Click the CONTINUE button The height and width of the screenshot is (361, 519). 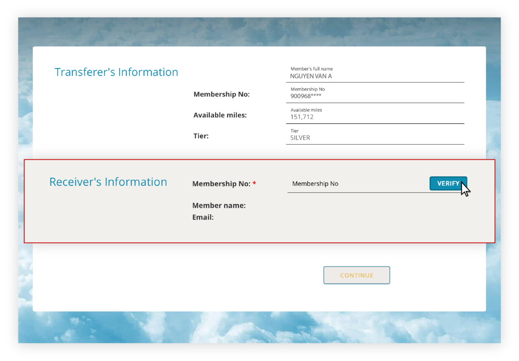(x=356, y=275)
